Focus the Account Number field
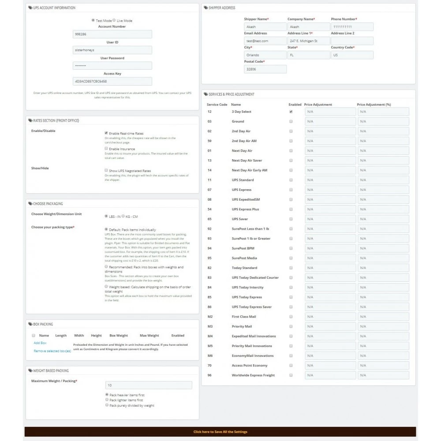Screen dimensions: 441x441 [x=112, y=34]
